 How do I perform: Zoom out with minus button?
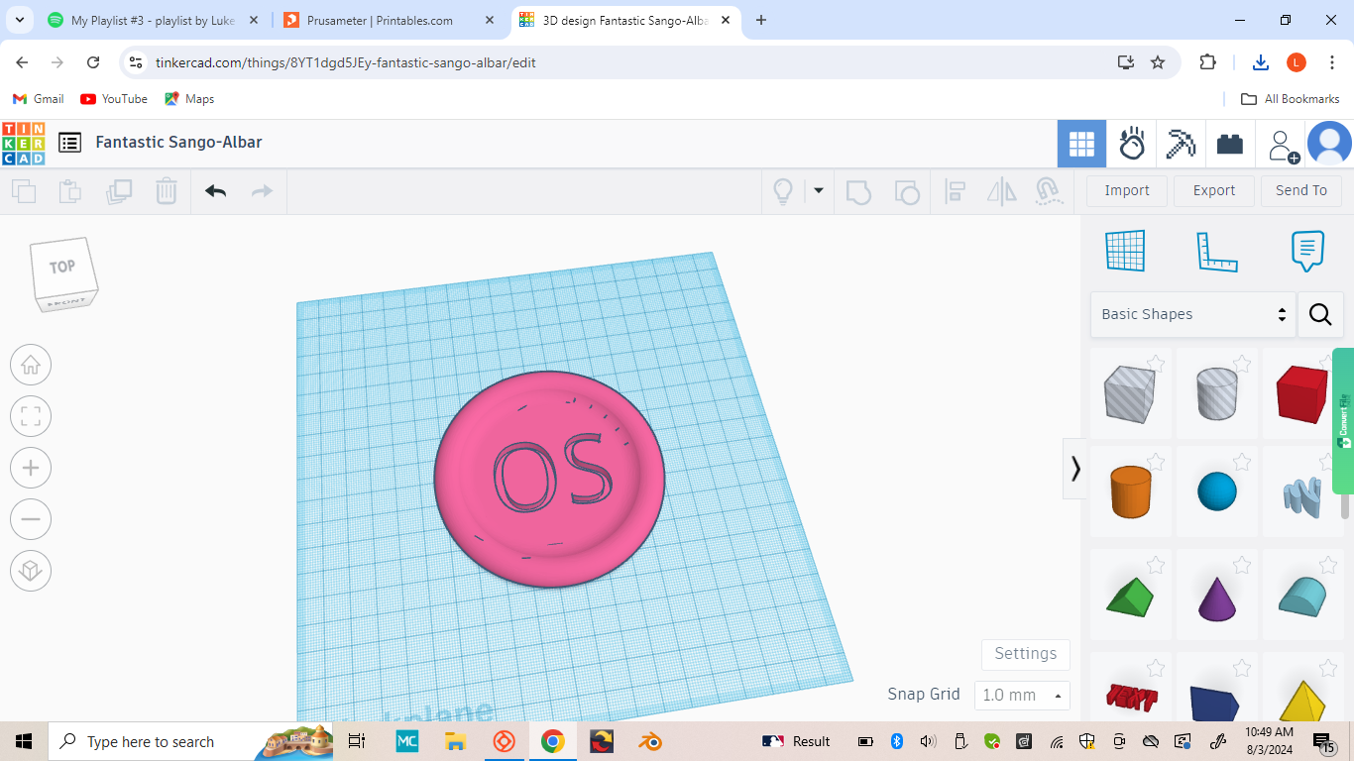(31, 519)
